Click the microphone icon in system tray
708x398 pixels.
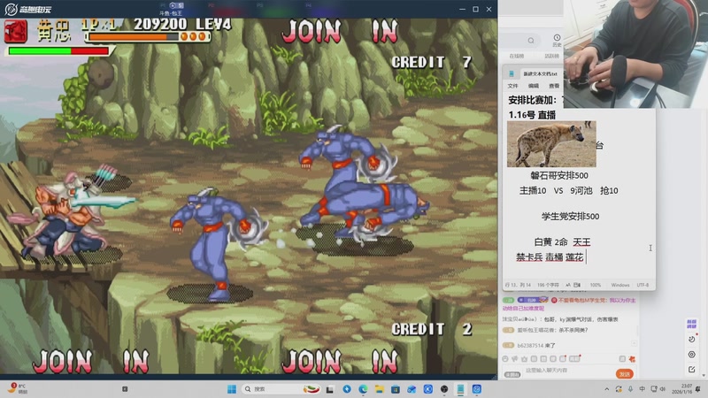(x=630, y=389)
